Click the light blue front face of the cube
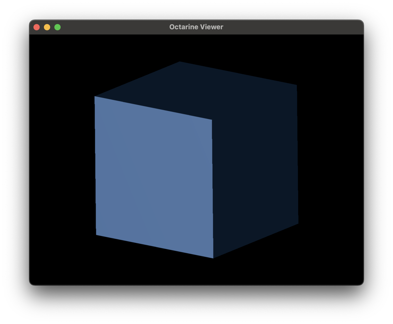Viewport: 393px width, 324px height. coord(154,177)
